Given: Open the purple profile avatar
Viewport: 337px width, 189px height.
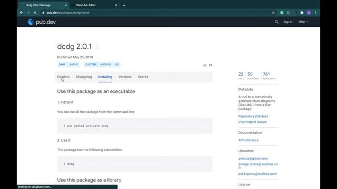Looking at the screenshot, I should tap(309, 13).
